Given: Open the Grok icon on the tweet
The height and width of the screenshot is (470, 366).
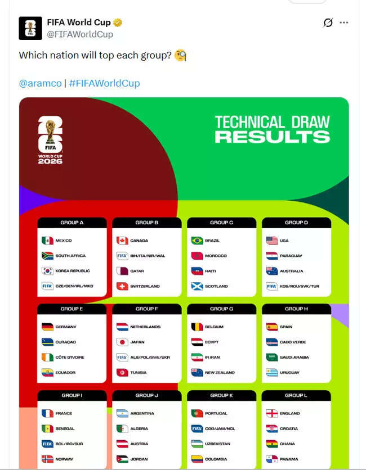Looking at the screenshot, I should coord(328,23).
